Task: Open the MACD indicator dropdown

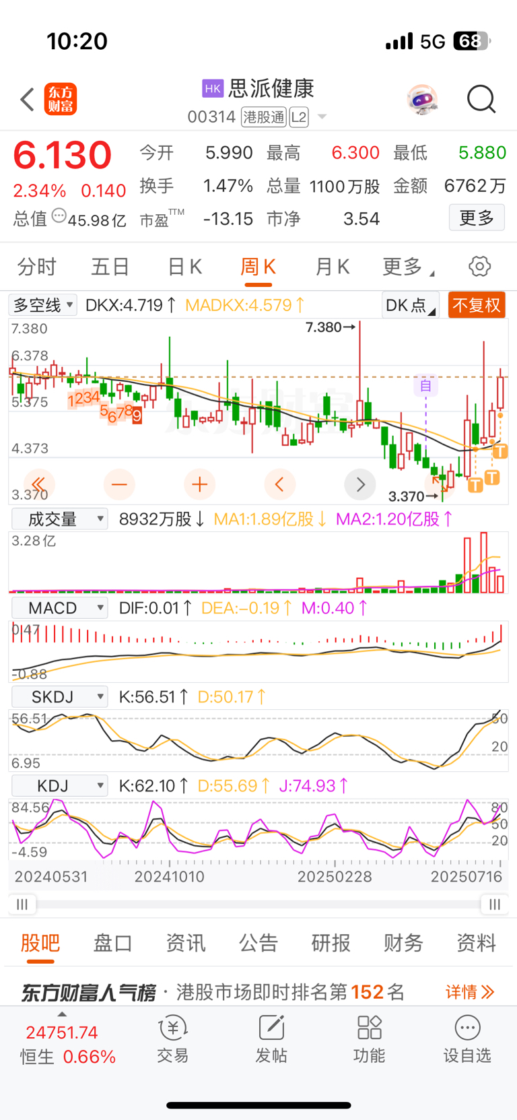Action: [x=60, y=607]
